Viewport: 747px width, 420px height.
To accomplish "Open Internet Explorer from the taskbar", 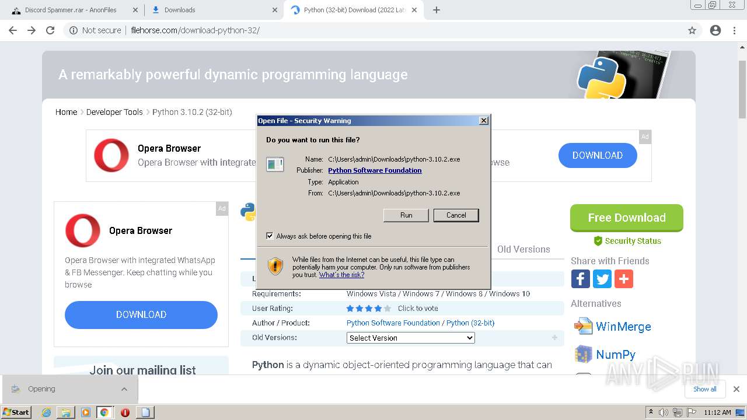I will [46, 412].
